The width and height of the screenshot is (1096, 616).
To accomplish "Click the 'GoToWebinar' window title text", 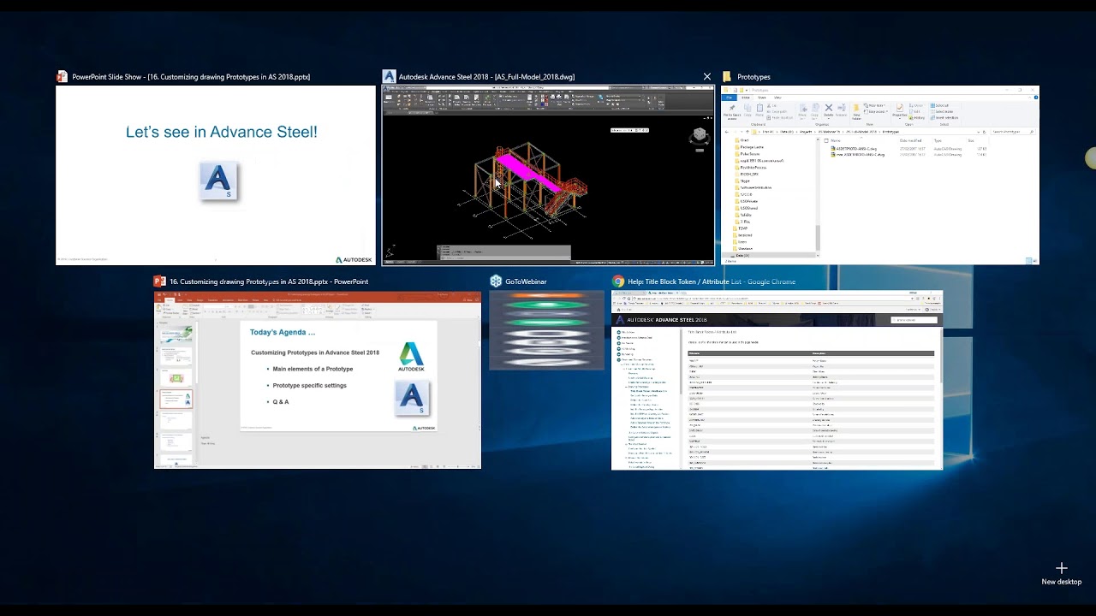I will click(x=526, y=281).
